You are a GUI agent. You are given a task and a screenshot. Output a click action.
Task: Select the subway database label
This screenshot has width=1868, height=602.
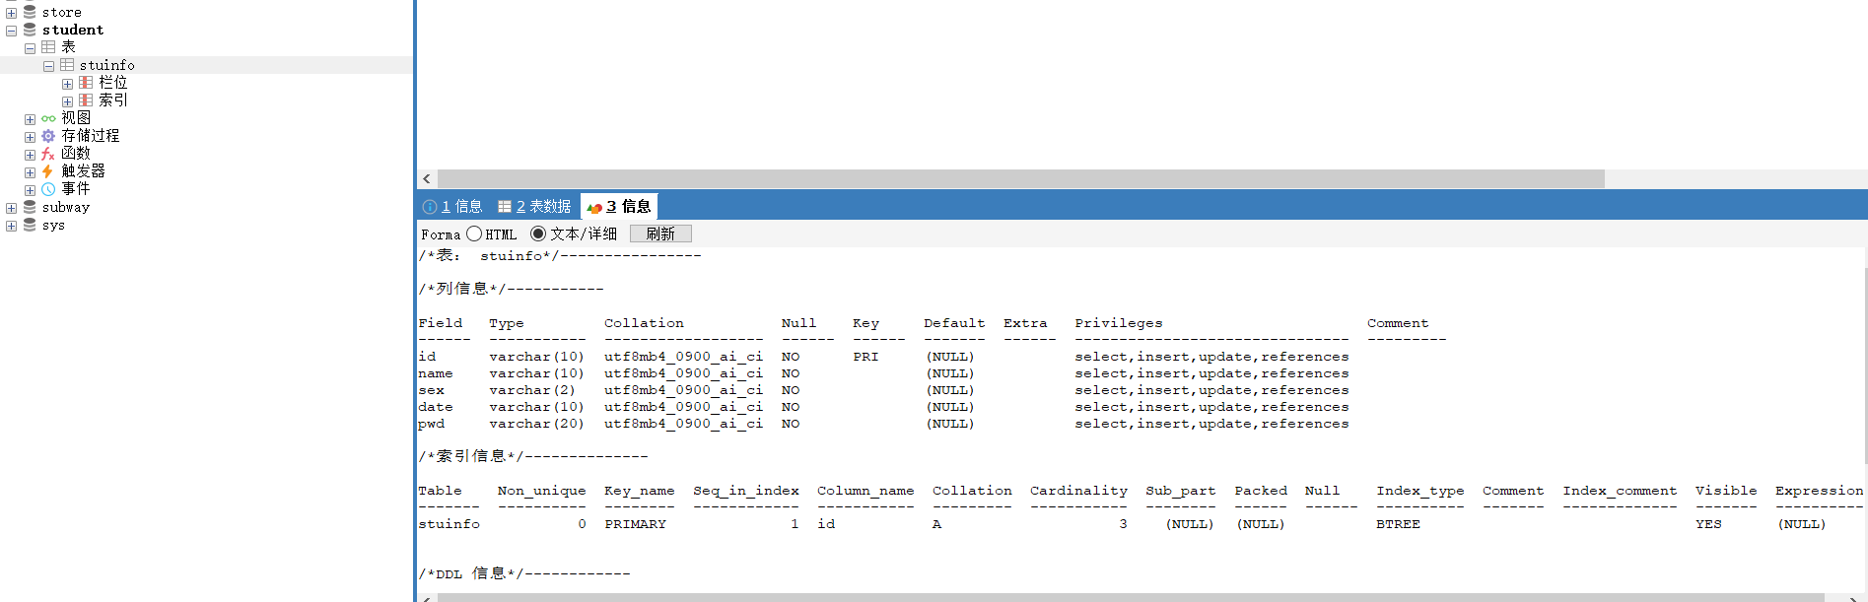[x=66, y=207]
